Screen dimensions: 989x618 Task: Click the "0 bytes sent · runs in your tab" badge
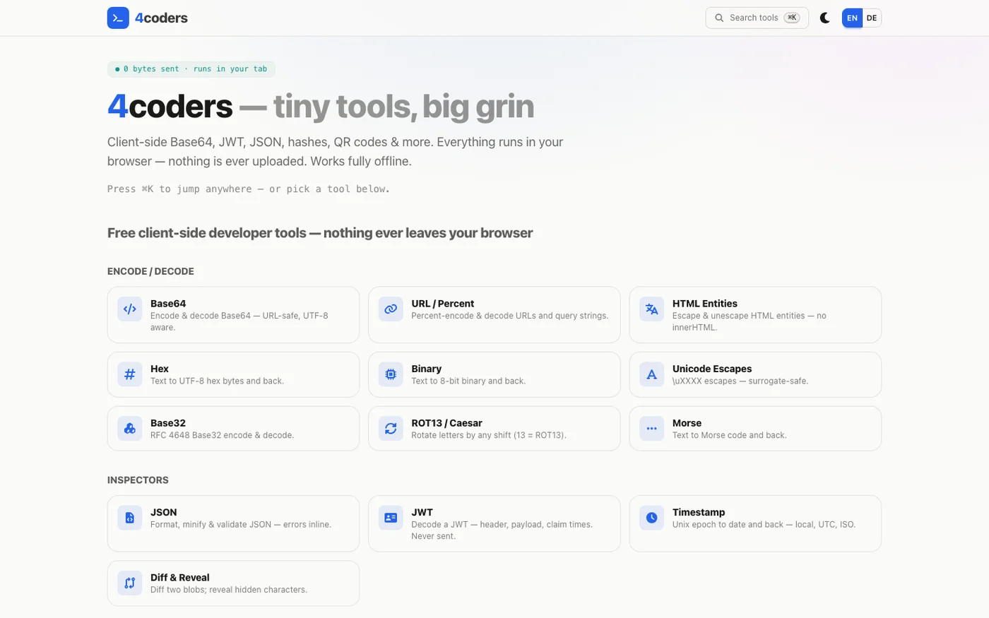pyautogui.click(x=191, y=69)
